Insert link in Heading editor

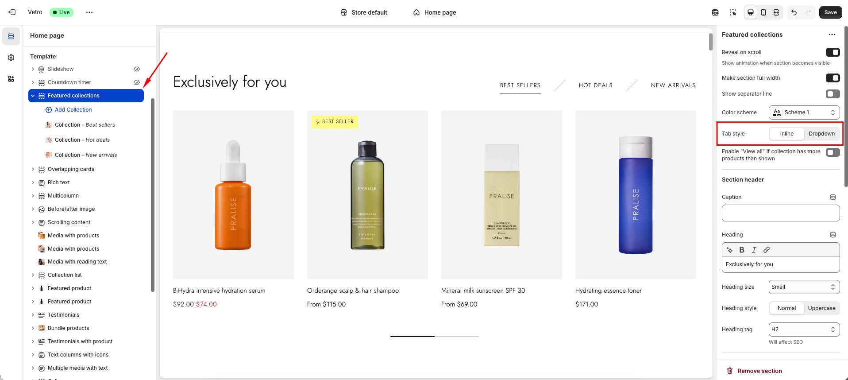(767, 250)
